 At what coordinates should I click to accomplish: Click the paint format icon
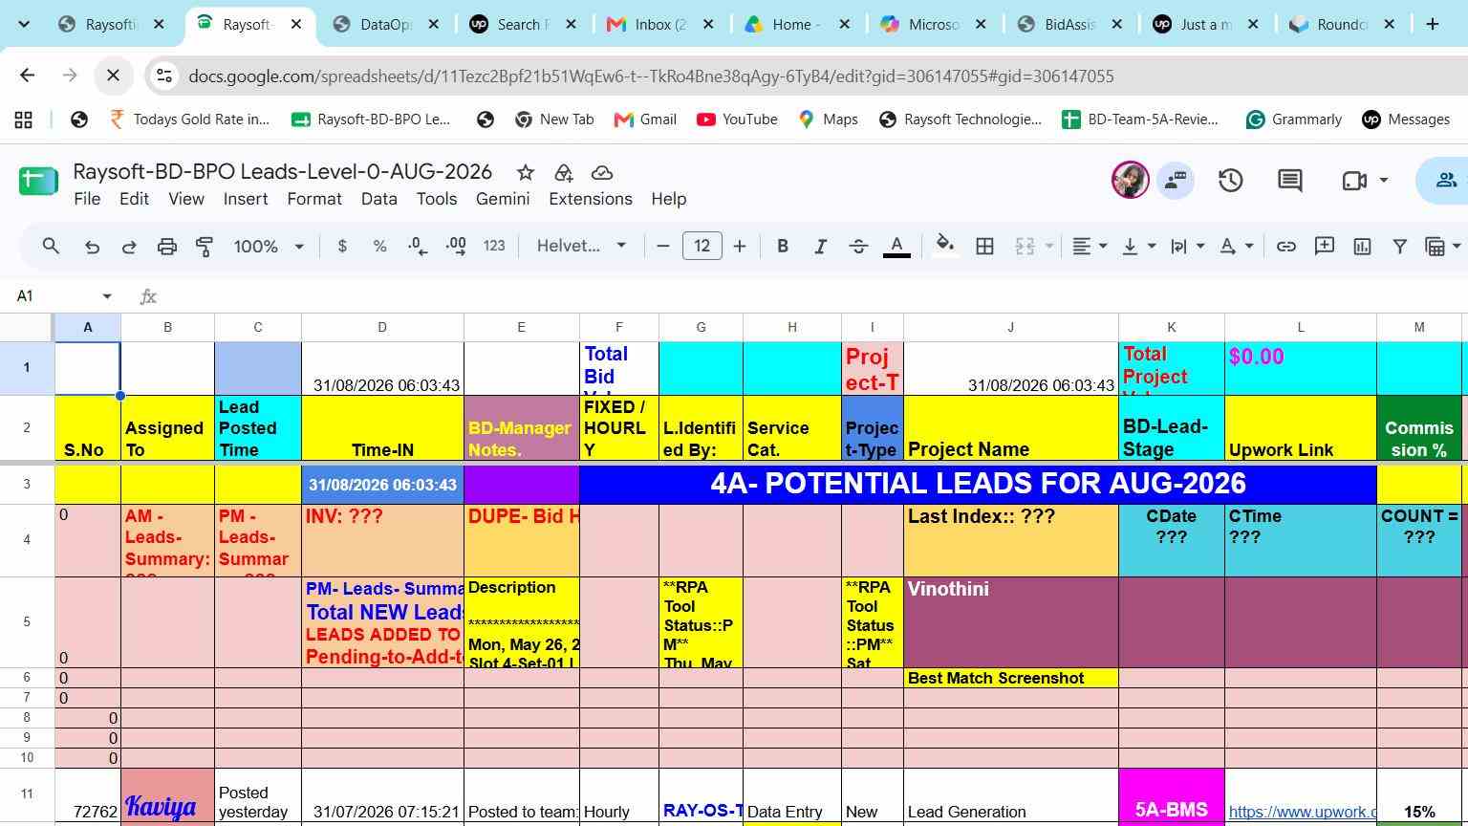(205, 247)
